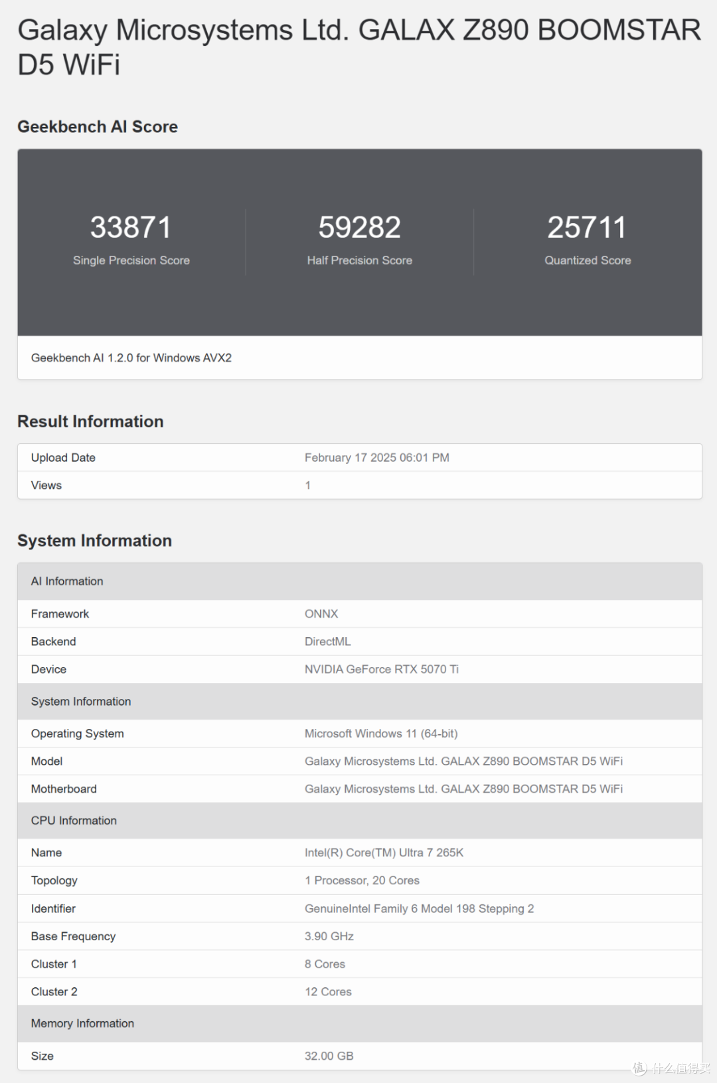717x1083 pixels.
Task: Select the 3.90 GHz frequency value
Action: click(329, 937)
